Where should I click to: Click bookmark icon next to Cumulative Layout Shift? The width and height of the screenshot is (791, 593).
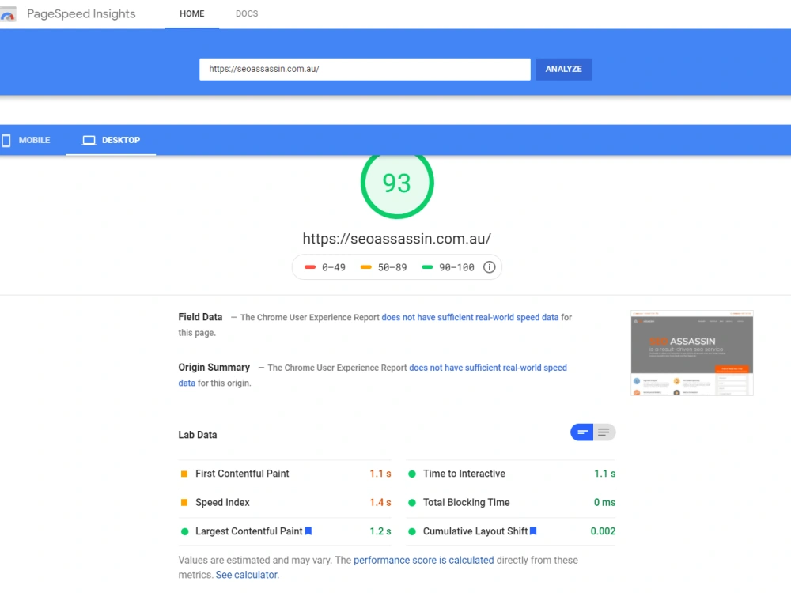pyautogui.click(x=533, y=531)
